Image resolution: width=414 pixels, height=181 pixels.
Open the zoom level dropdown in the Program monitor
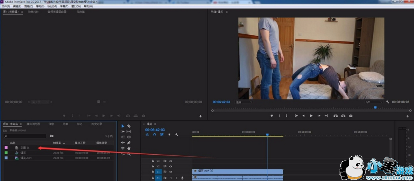[x=244, y=102]
